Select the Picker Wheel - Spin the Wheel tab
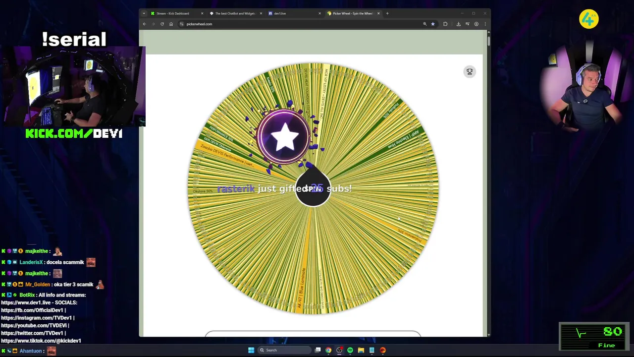This screenshot has height=357, width=634. (x=353, y=13)
